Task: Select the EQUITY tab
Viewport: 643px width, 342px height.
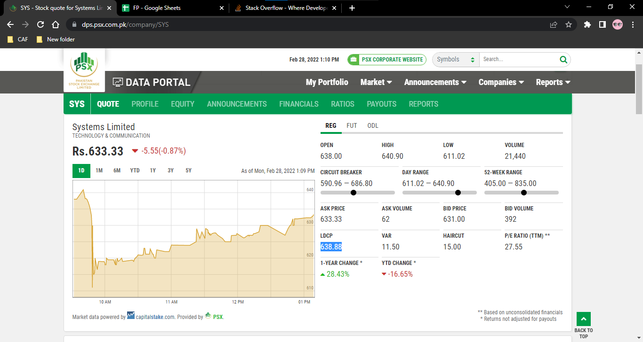Action: pos(183,104)
